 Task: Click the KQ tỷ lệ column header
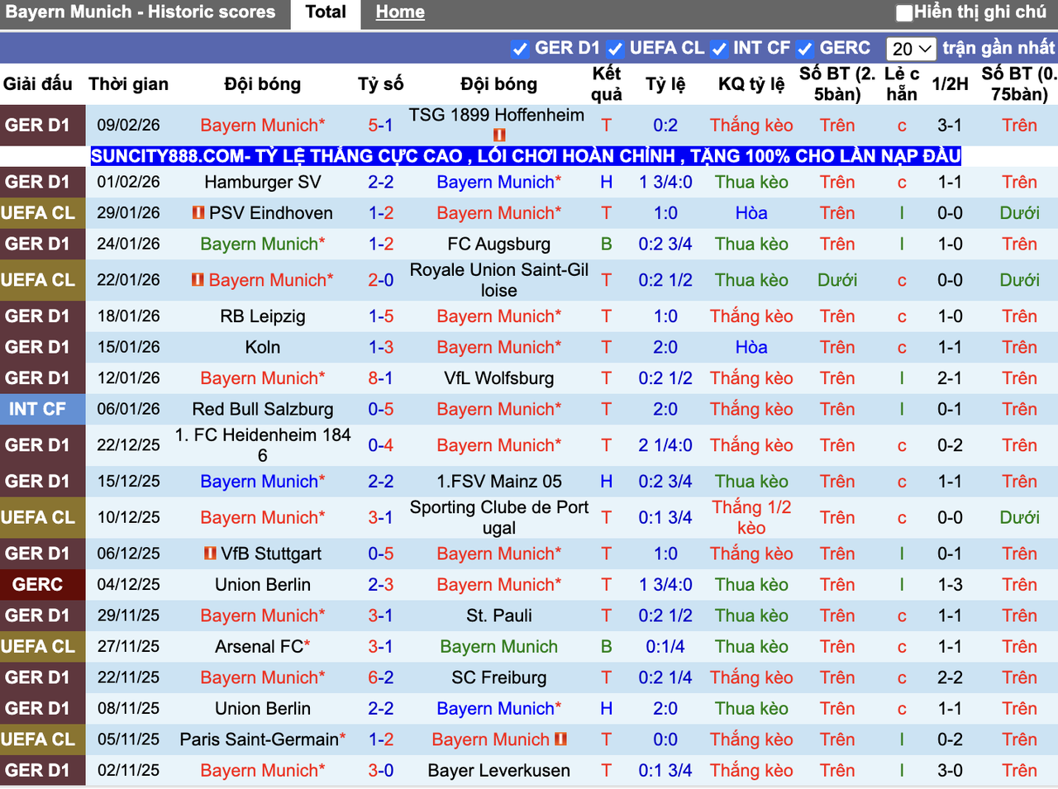point(751,84)
